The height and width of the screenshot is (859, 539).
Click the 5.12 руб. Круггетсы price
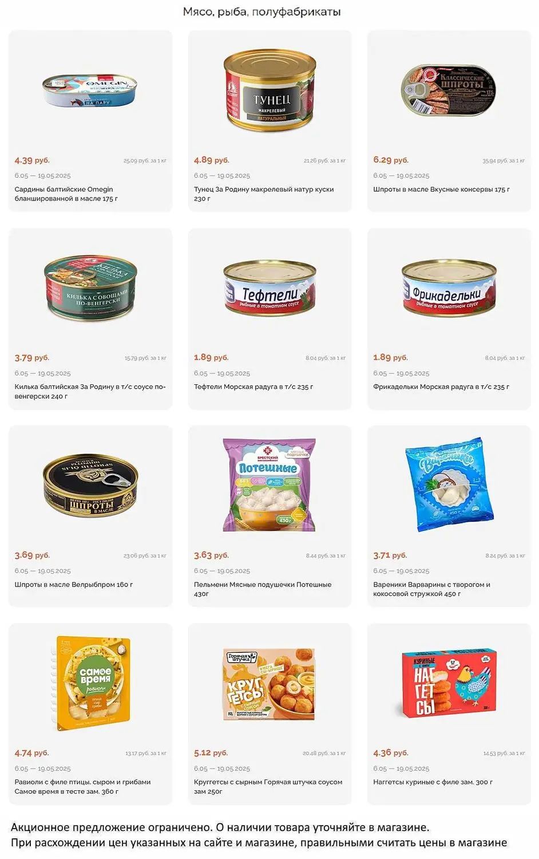pos(211,753)
